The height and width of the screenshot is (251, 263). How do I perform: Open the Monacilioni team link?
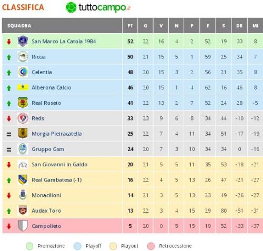click(x=46, y=195)
